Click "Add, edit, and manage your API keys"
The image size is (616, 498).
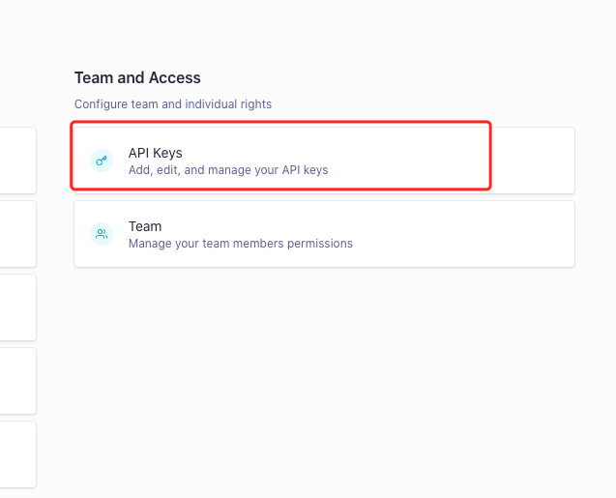pyautogui.click(x=228, y=170)
